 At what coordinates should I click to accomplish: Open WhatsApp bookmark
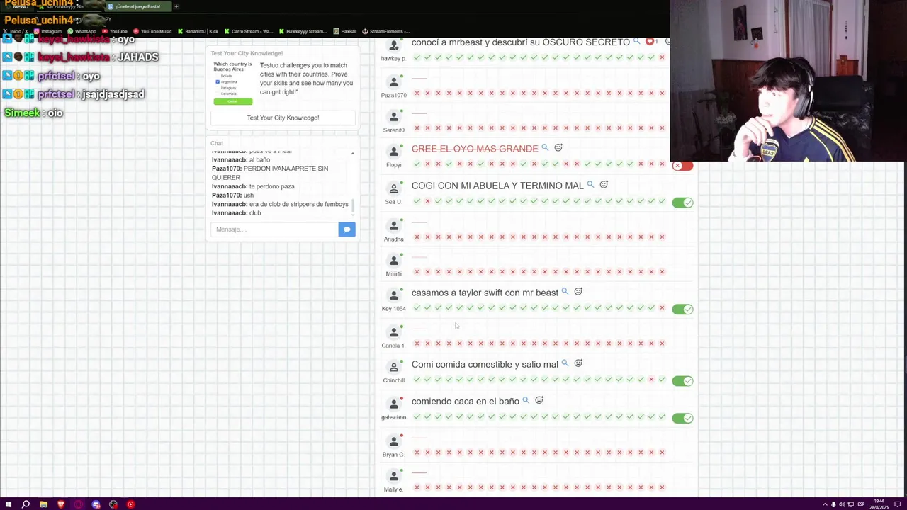pos(81,31)
